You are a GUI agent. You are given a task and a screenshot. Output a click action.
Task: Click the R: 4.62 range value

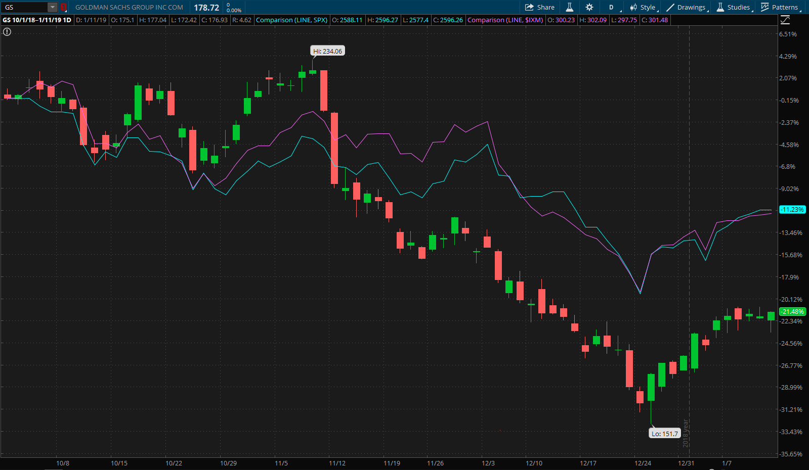point(242,20)
